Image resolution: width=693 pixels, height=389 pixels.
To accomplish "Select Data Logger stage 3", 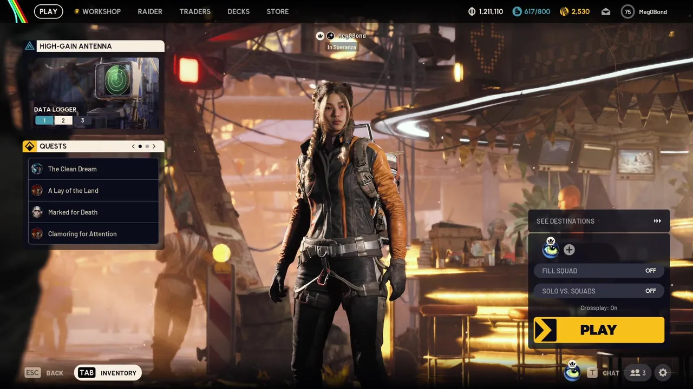I will click(82, 120).
